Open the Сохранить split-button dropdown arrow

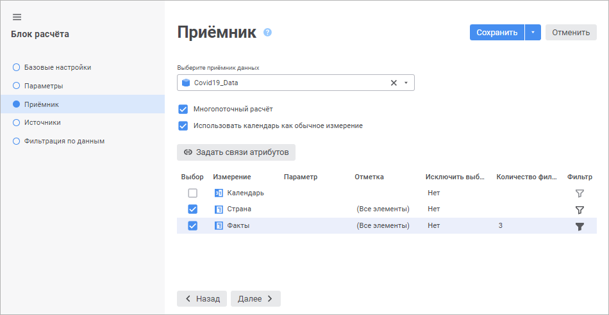(x=533, y=33)
